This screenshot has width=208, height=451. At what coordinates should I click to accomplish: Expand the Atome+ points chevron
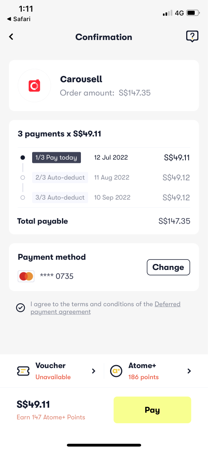(x=189, y=371)
